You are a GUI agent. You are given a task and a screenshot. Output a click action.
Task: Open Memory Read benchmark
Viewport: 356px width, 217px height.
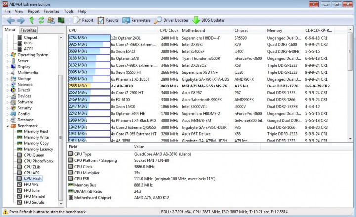(36, 131)
